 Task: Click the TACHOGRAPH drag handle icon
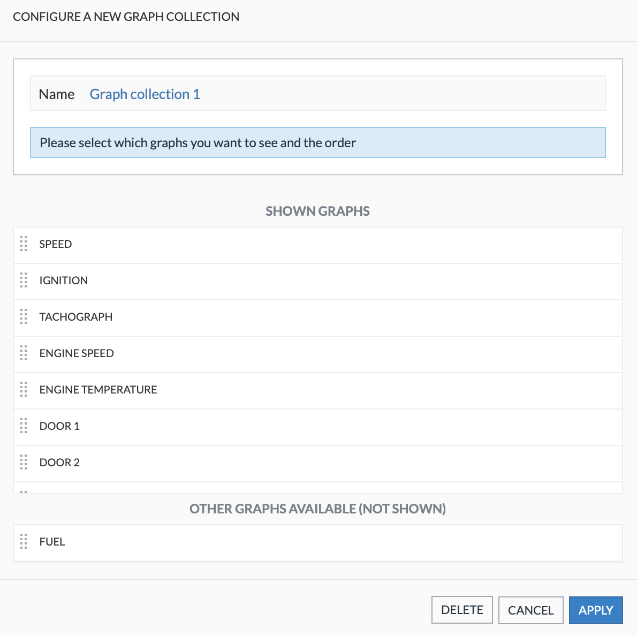click(x=24, y=317)
